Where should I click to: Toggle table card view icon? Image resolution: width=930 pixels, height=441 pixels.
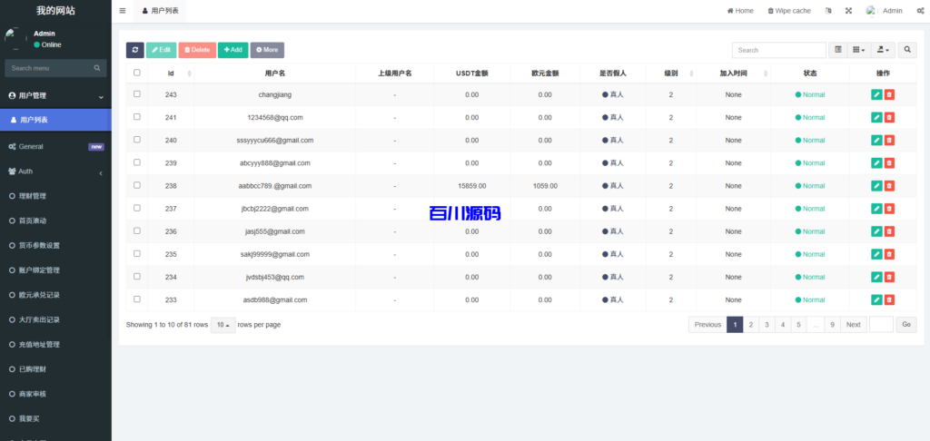(838, 51)
